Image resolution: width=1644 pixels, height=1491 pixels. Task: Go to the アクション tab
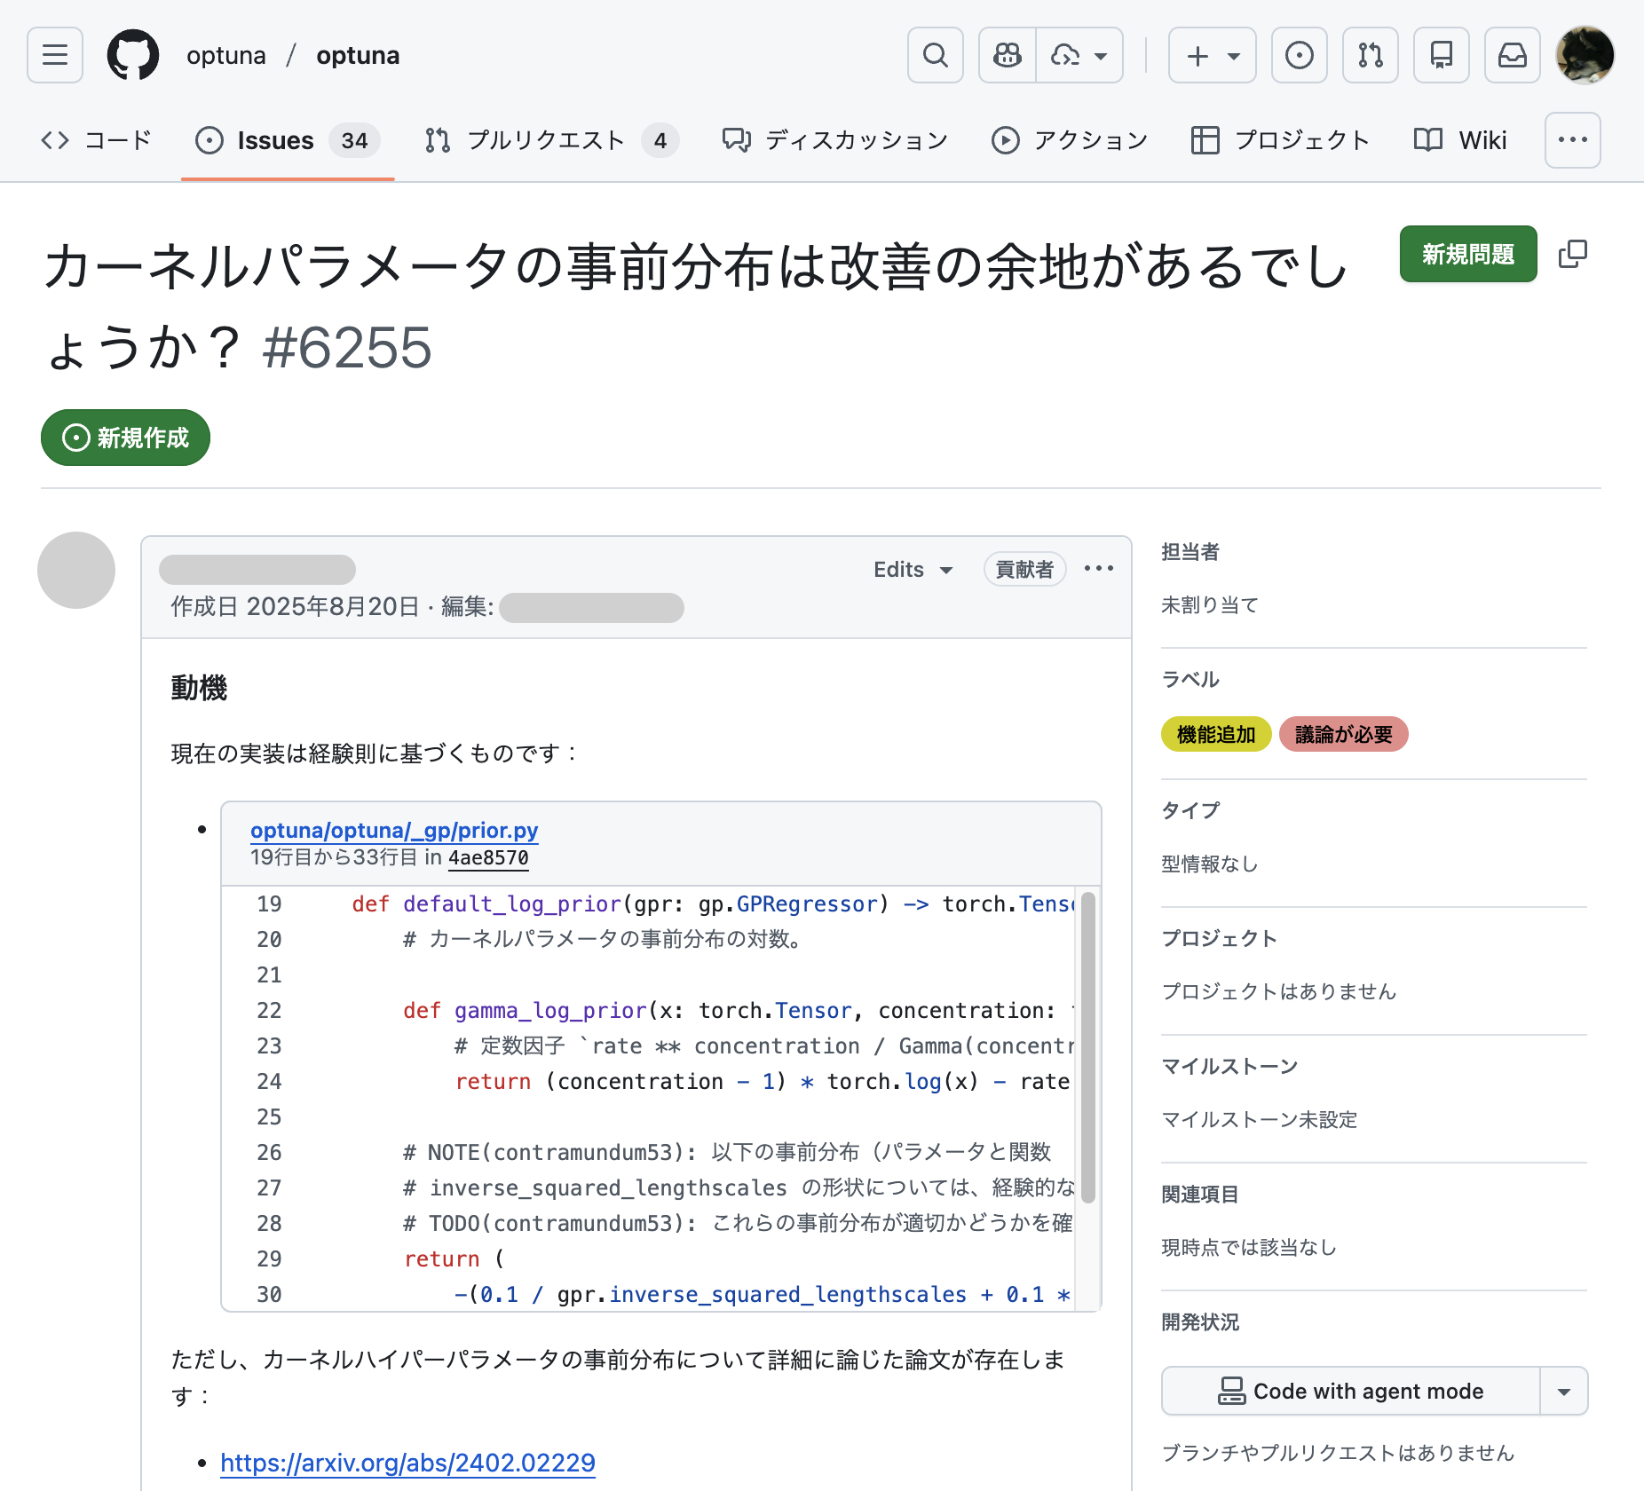click(1070, 140)
